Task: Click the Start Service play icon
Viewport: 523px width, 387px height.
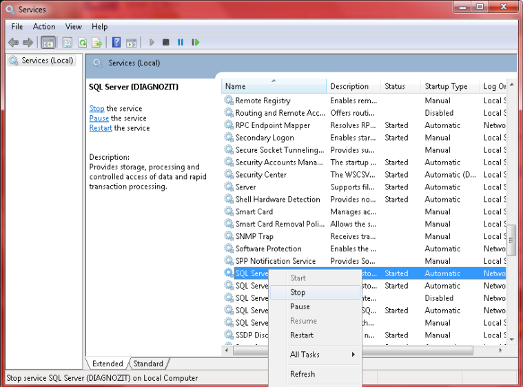Action: point(152,42)
